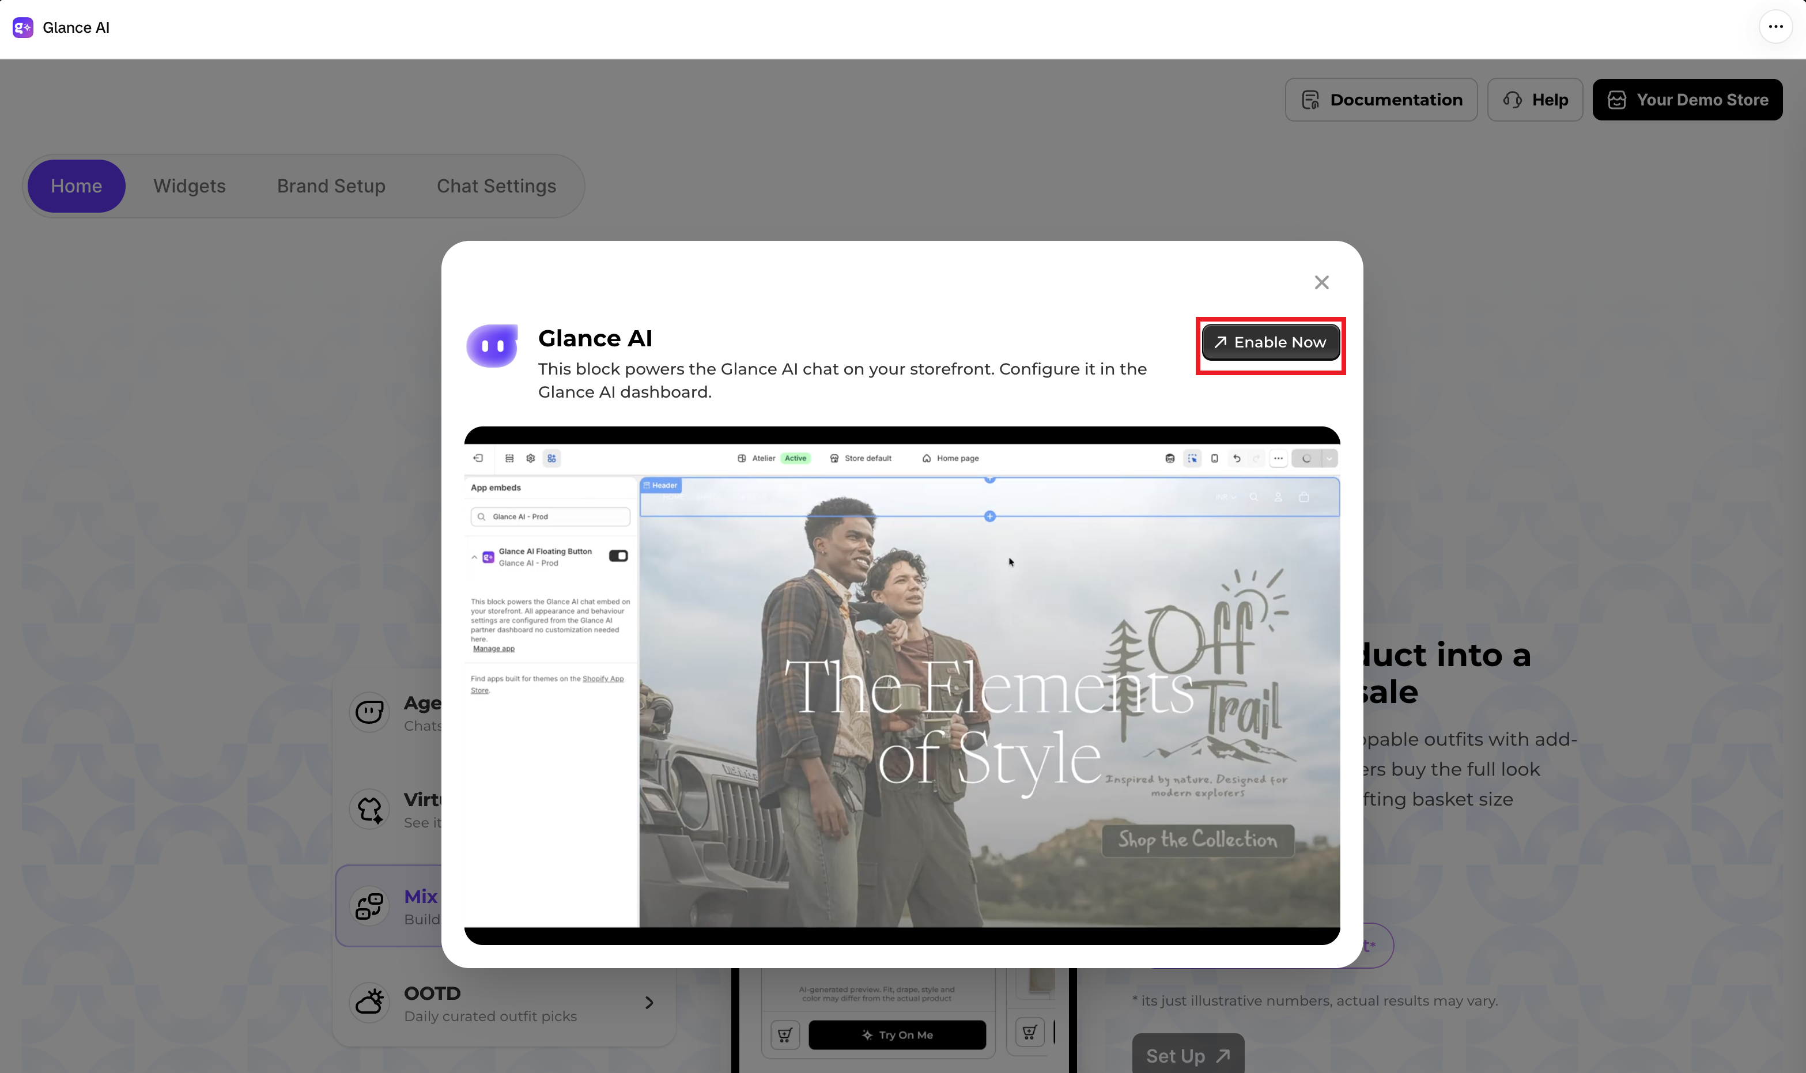Click the preview toolbar ellipsis button
The height and width of the screenshot is (1073, 1806).
[x=1278, y=458]
